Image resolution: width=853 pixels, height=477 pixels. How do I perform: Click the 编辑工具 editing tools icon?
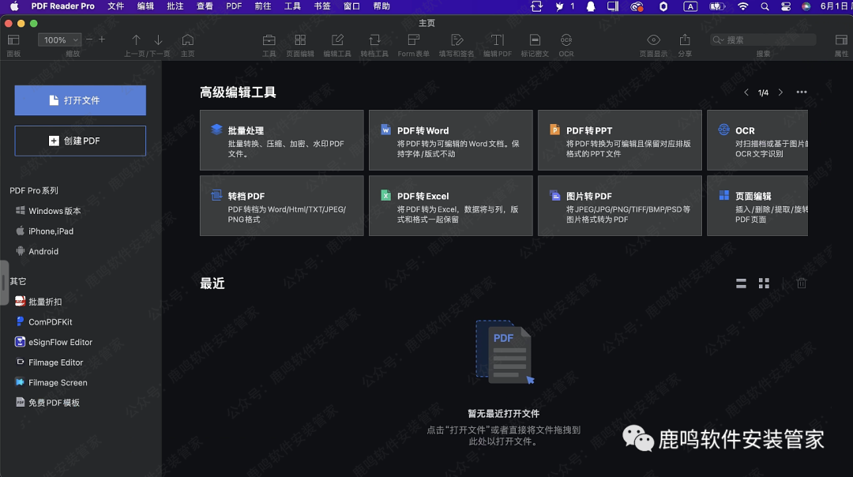point(337,43)
